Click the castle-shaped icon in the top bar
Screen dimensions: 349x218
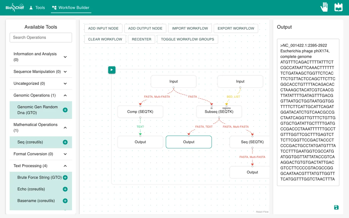click(338, 7)
